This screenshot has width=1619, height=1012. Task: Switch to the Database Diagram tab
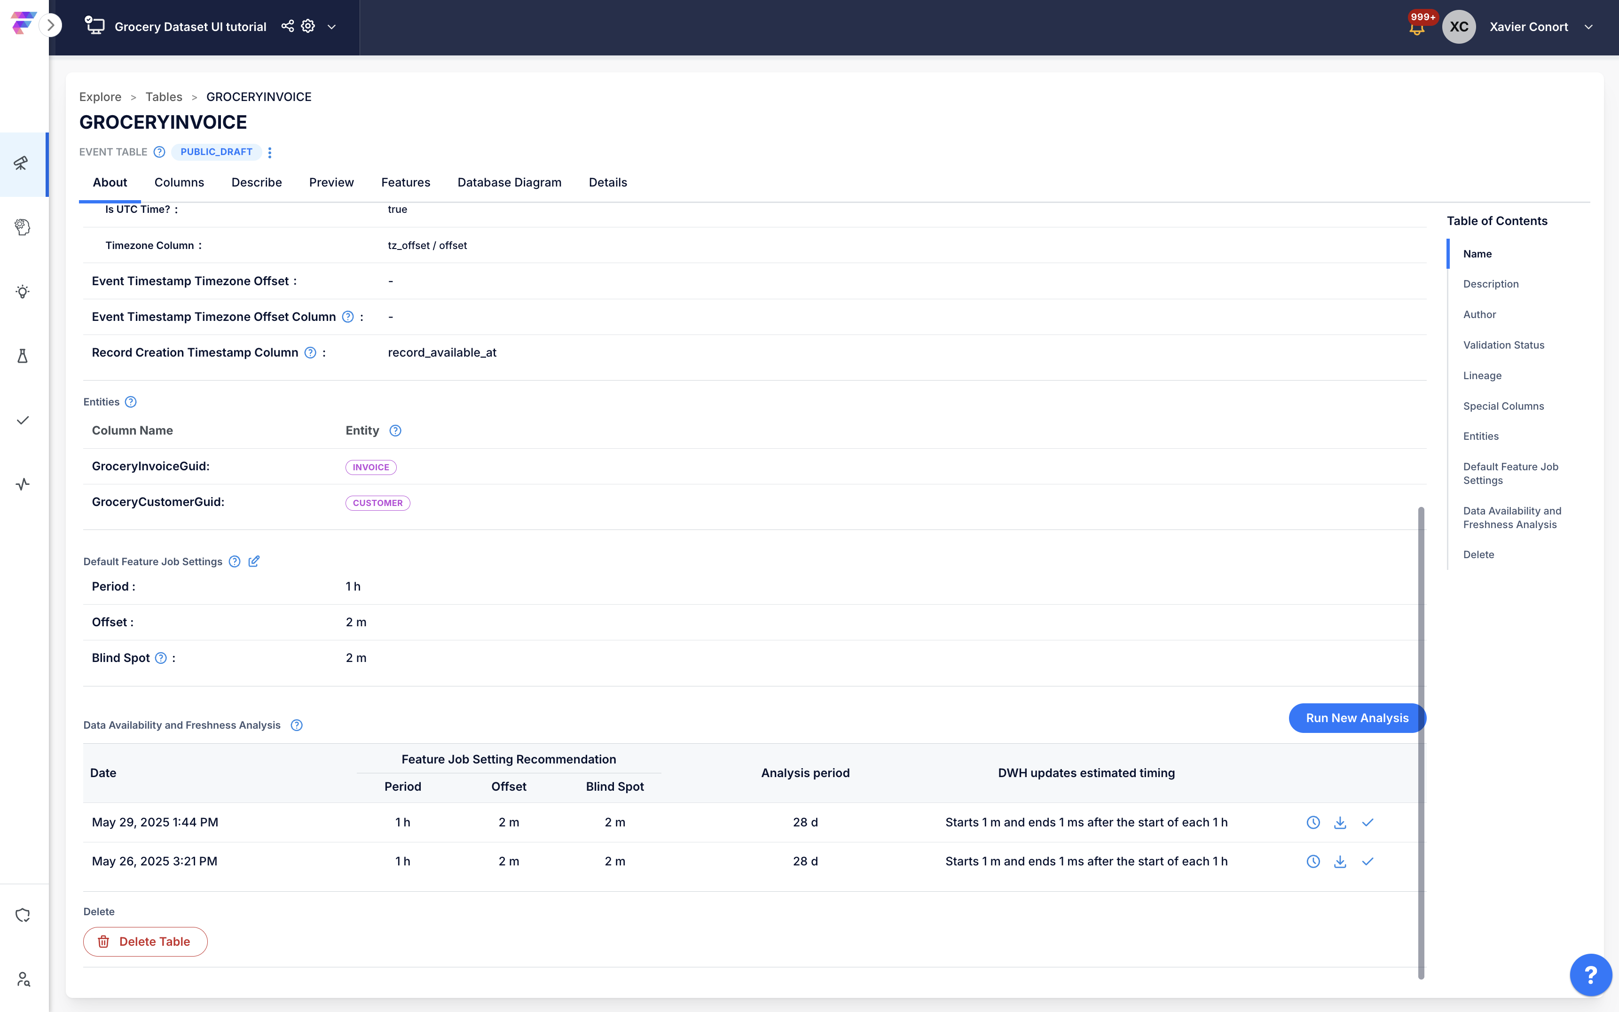tap(510, 182)
